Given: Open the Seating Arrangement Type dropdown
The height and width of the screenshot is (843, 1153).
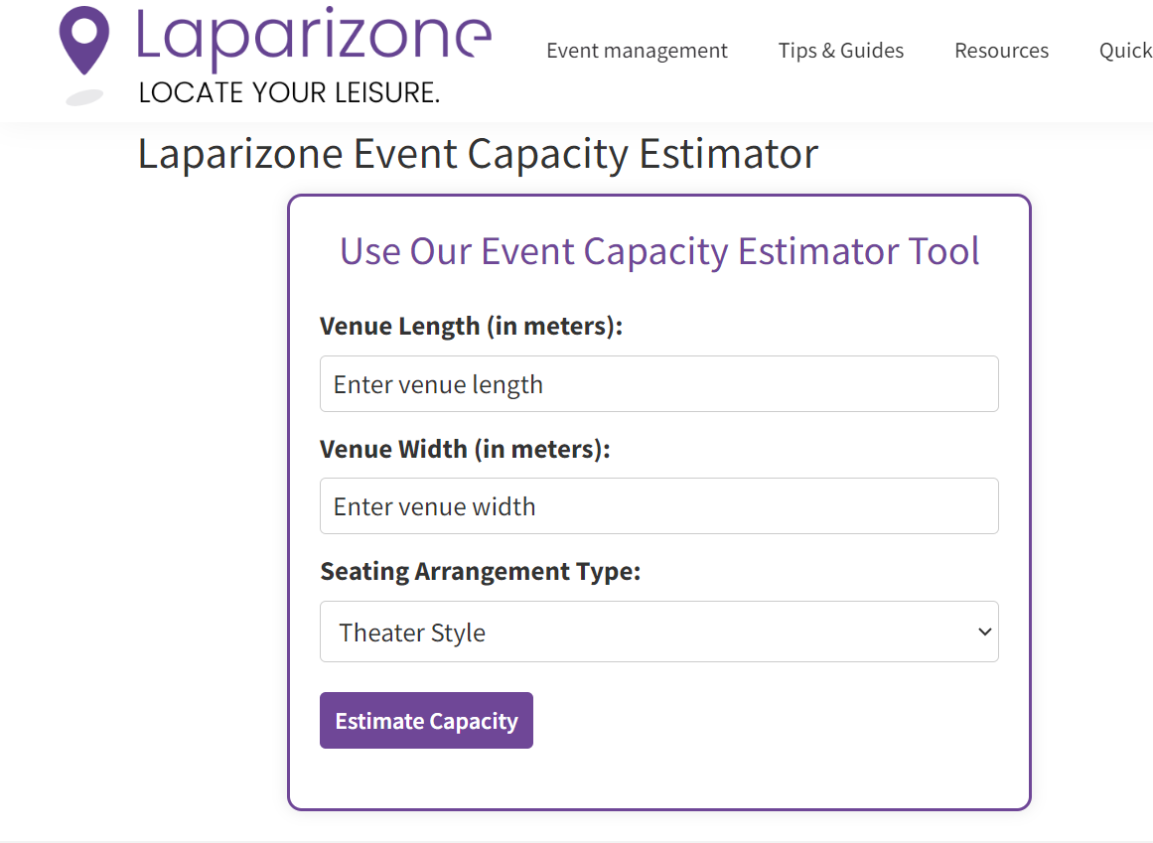Looking at the screenshot, I should click(658, 632).
